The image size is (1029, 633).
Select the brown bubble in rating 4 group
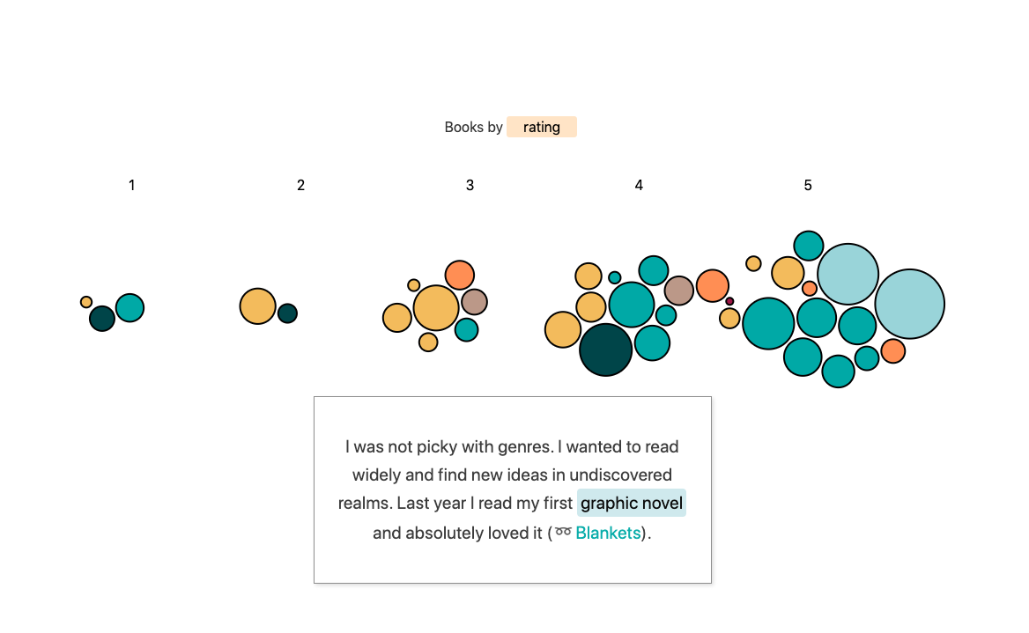click(678, 291)
